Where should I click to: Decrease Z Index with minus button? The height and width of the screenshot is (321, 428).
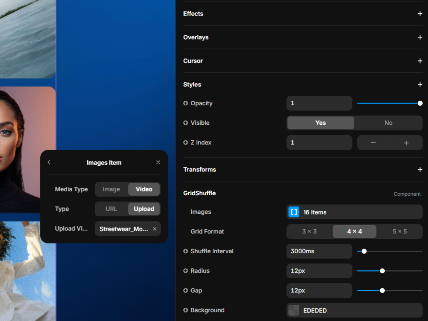373,143
